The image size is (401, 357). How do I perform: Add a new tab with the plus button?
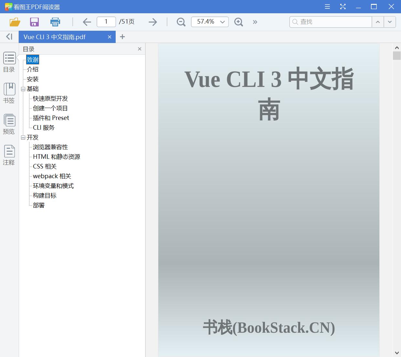pos(122,37)
